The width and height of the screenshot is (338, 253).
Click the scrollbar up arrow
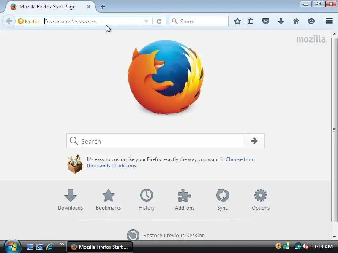[x=334, y=34]
